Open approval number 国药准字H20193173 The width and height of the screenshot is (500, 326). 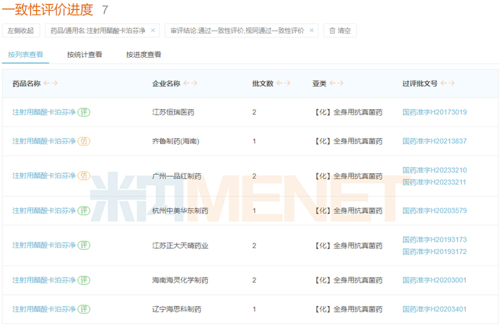pyautogui.click(x=434, y=240)
